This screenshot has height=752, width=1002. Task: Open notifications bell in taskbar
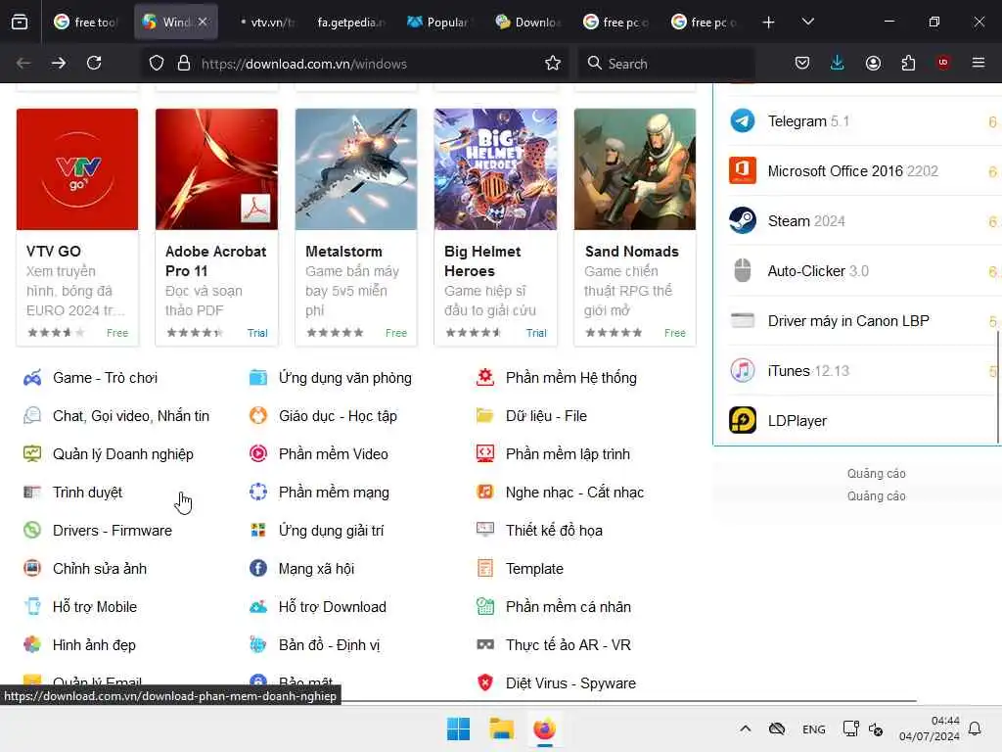coord(975,728)
